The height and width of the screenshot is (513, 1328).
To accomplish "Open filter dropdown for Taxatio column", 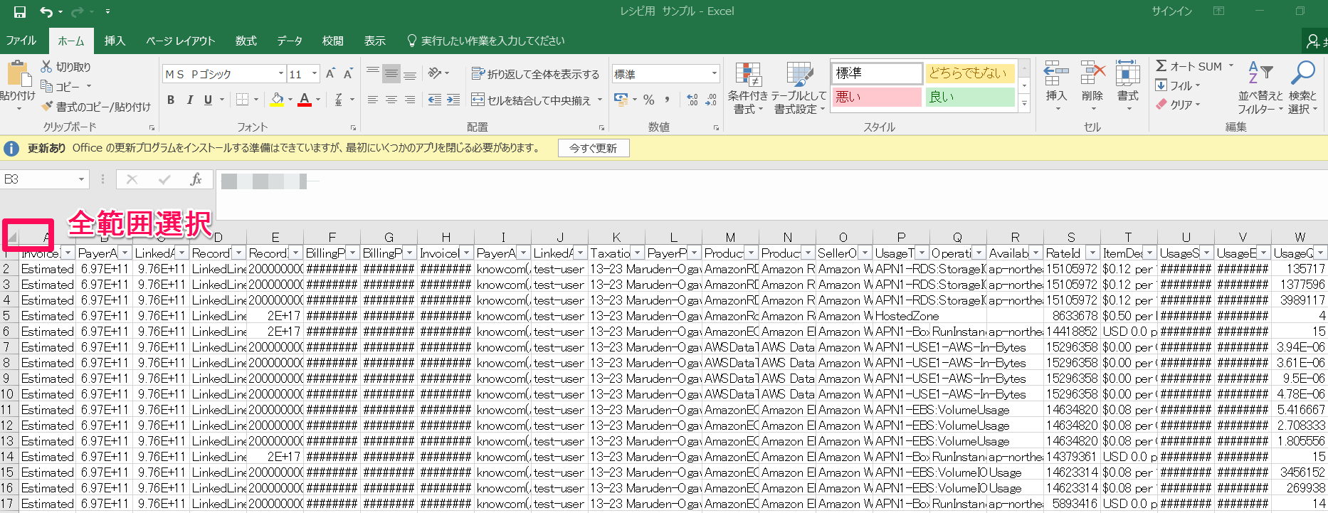I will [637, 253].
